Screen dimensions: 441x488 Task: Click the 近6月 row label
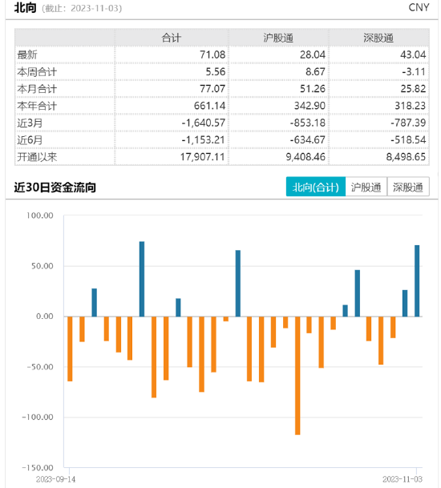30,140
